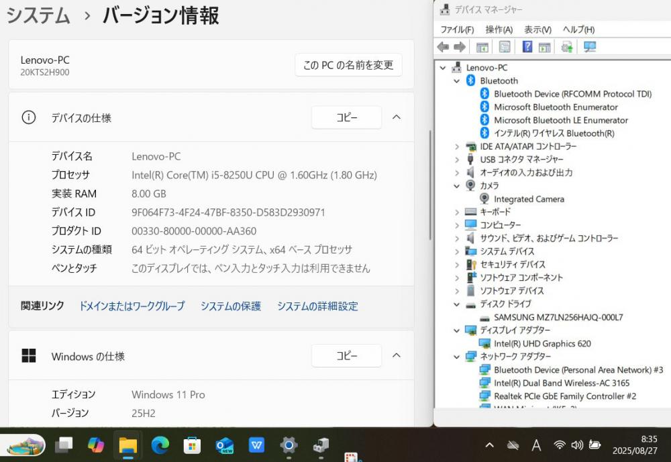Screen dimensions: 671x462
Task: Expand the キーボード node
Action: coord(456,212)
